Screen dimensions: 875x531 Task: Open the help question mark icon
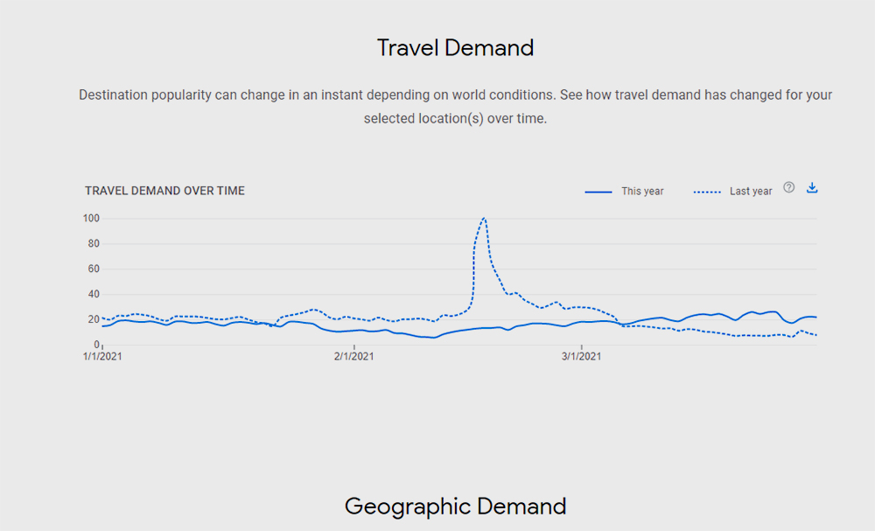788,187
